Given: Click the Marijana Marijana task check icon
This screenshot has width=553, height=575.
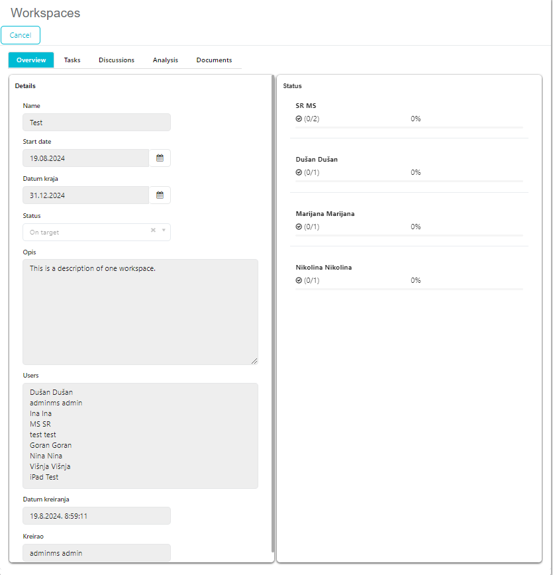Looking at the screenshot, I should [299, 227].
